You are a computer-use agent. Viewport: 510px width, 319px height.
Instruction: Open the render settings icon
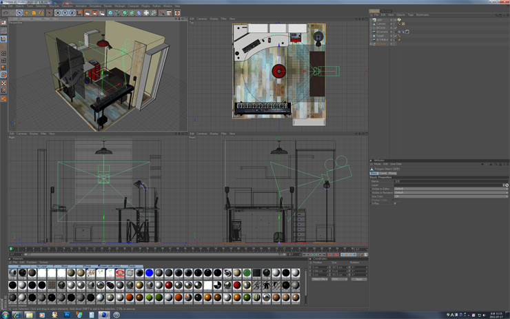click(x=102, y=13)
